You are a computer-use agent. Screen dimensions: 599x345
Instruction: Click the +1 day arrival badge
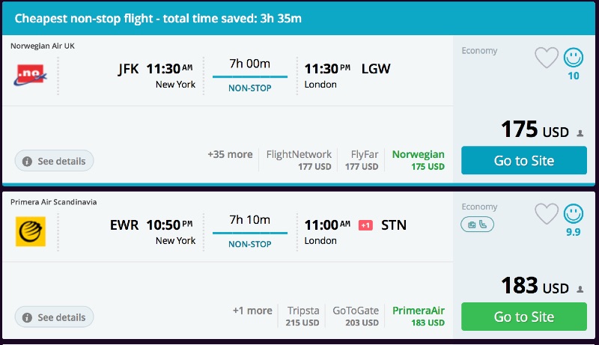point(365,225)
